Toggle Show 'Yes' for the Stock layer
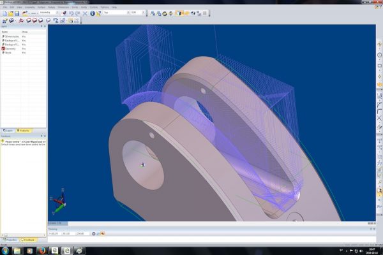Viewport: 383px width, 255px height. [24, 53]
